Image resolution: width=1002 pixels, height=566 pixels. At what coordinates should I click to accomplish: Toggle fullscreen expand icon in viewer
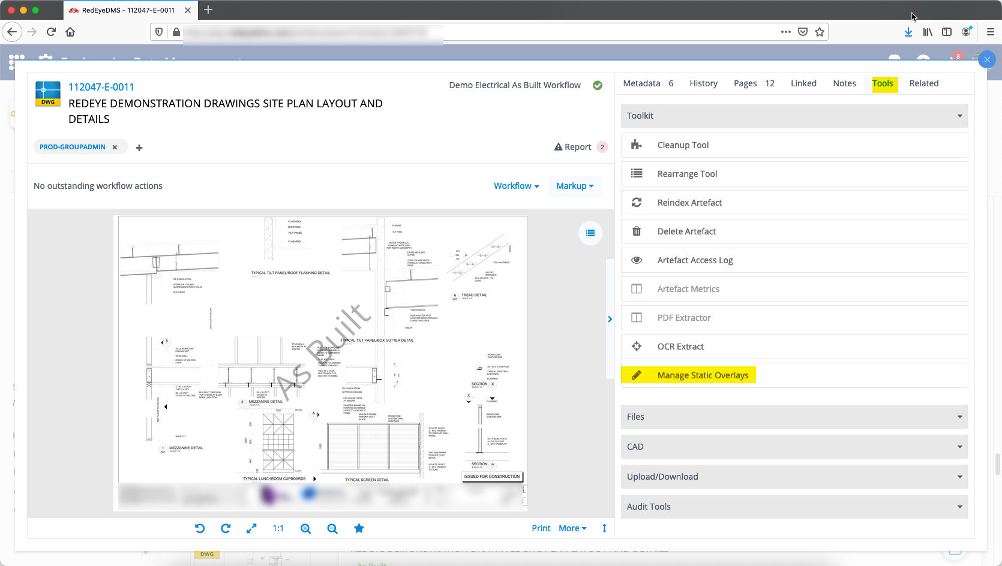(251, 528)
